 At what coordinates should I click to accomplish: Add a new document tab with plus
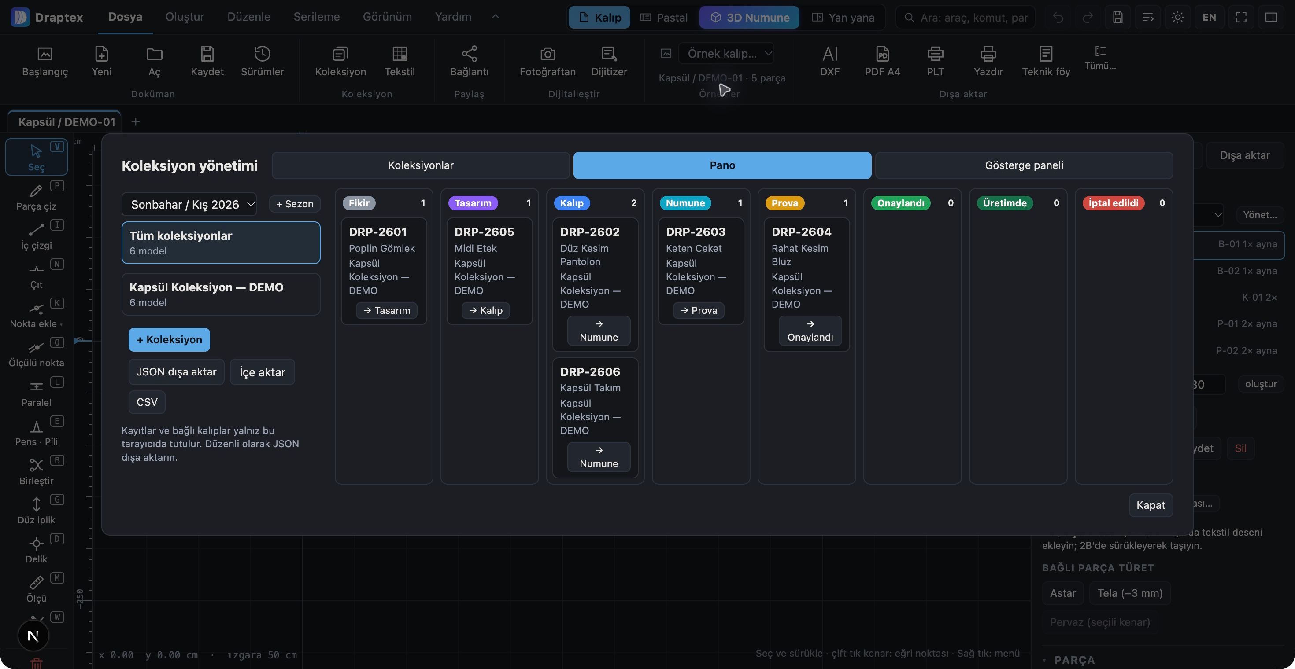(x=135, y=121)
